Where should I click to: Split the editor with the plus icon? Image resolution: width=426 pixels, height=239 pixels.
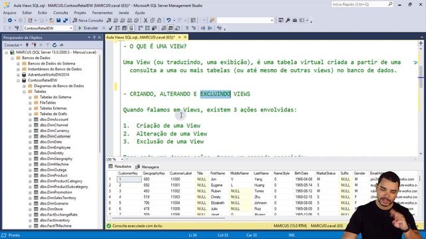pos(421,43)
